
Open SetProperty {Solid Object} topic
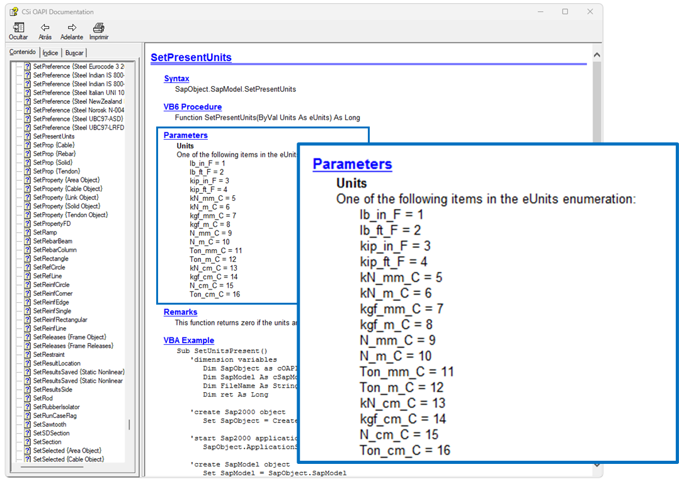(67, 206)
